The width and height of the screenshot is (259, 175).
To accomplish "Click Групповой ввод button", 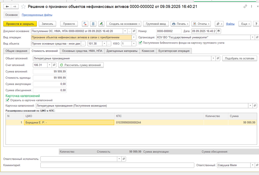I will coord(156,24).
